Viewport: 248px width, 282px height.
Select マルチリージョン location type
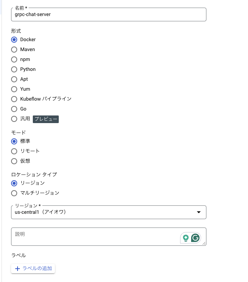click(x=14, y=193)
